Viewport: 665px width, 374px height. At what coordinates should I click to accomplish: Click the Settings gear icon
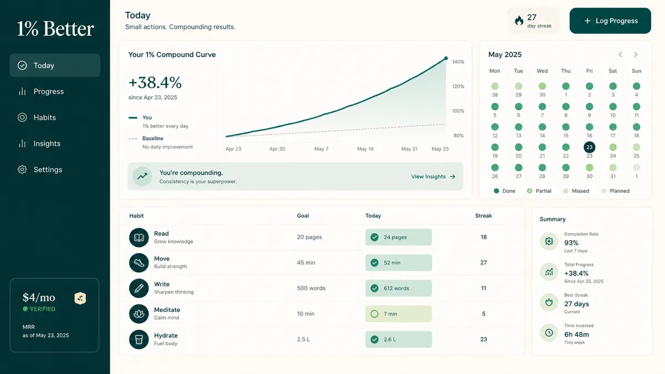22,170
